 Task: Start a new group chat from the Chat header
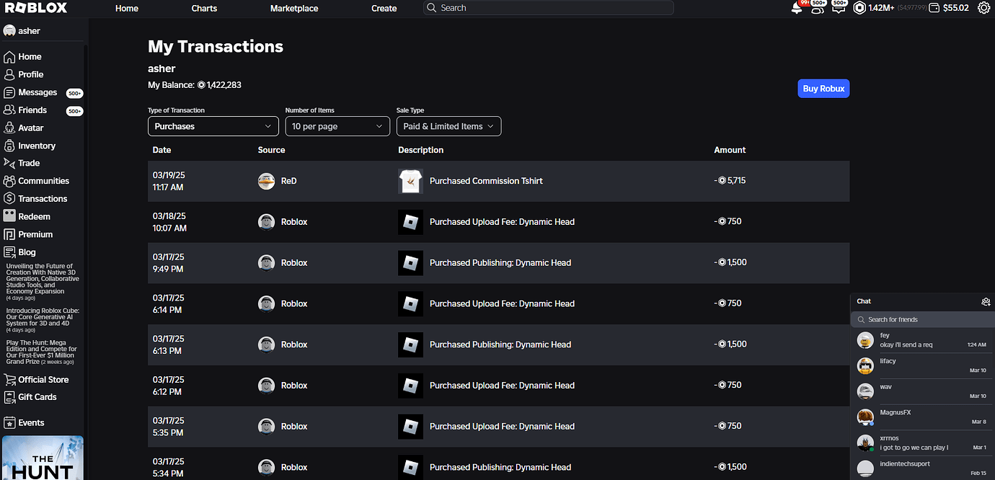[986, 302]
